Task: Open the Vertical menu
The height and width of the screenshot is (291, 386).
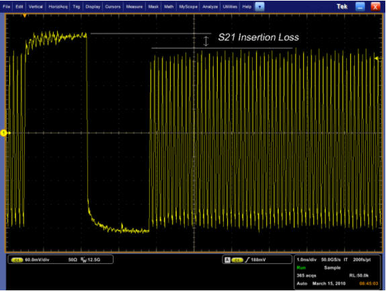Action: 36,7
